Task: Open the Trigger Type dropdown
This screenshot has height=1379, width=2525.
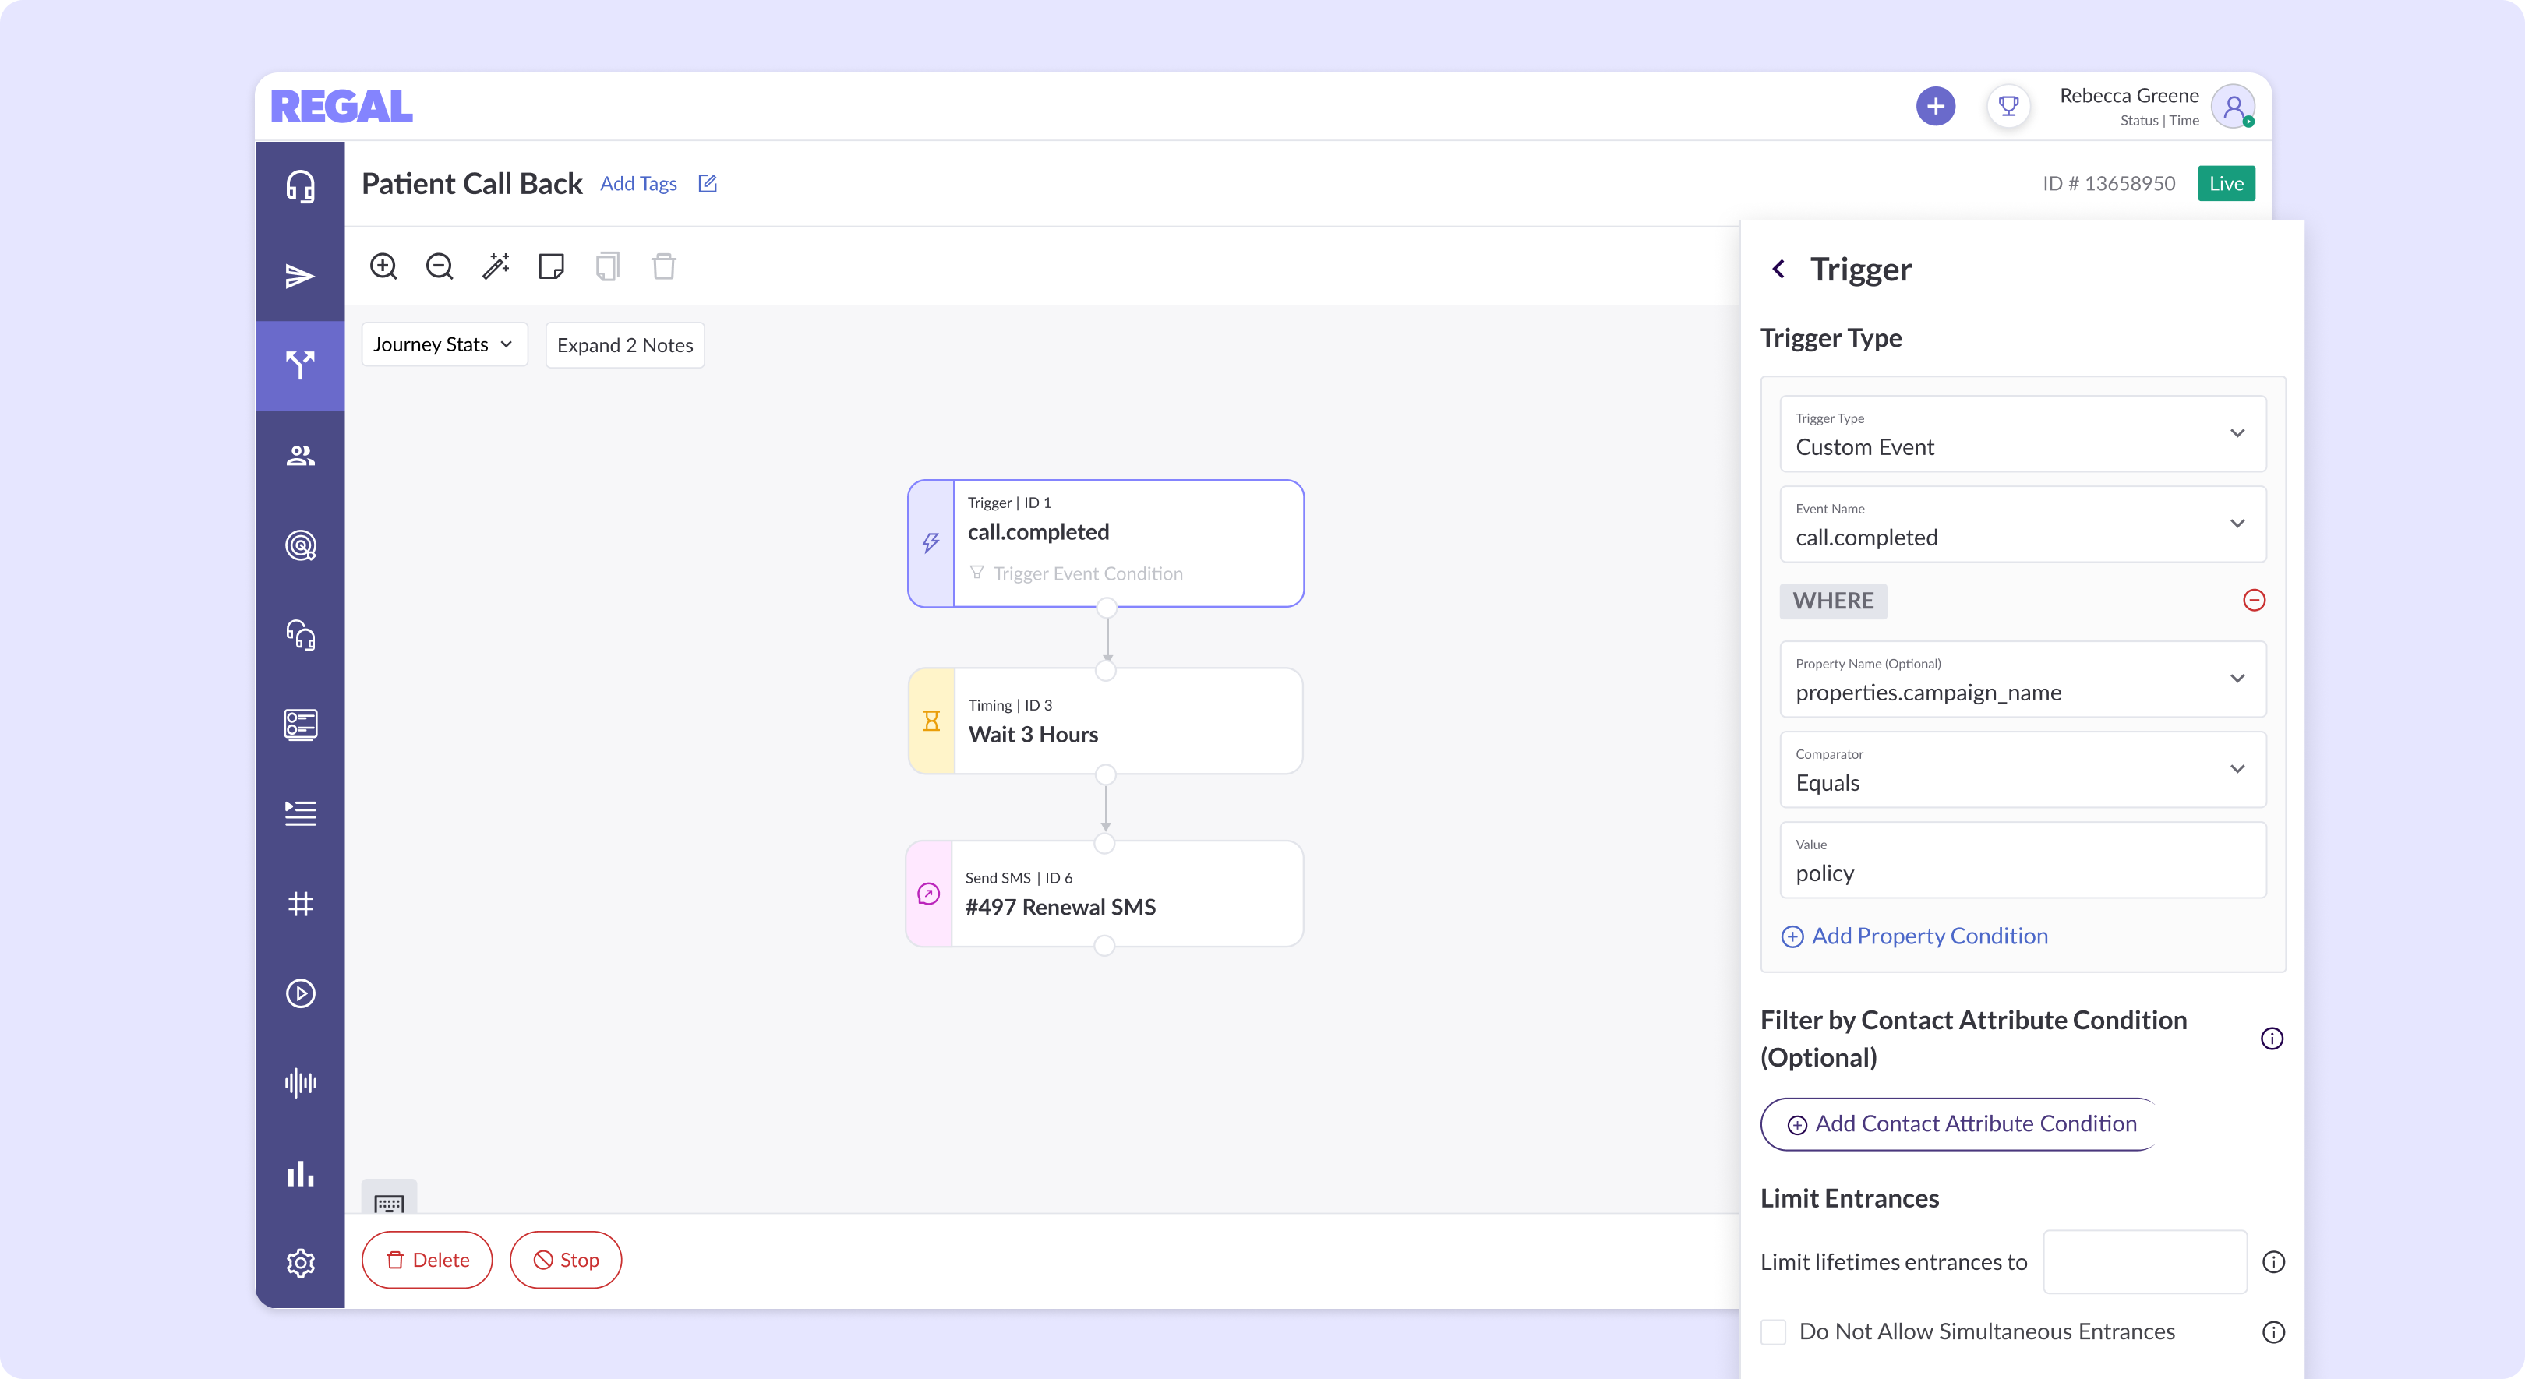Action: tap(2022, 433)
